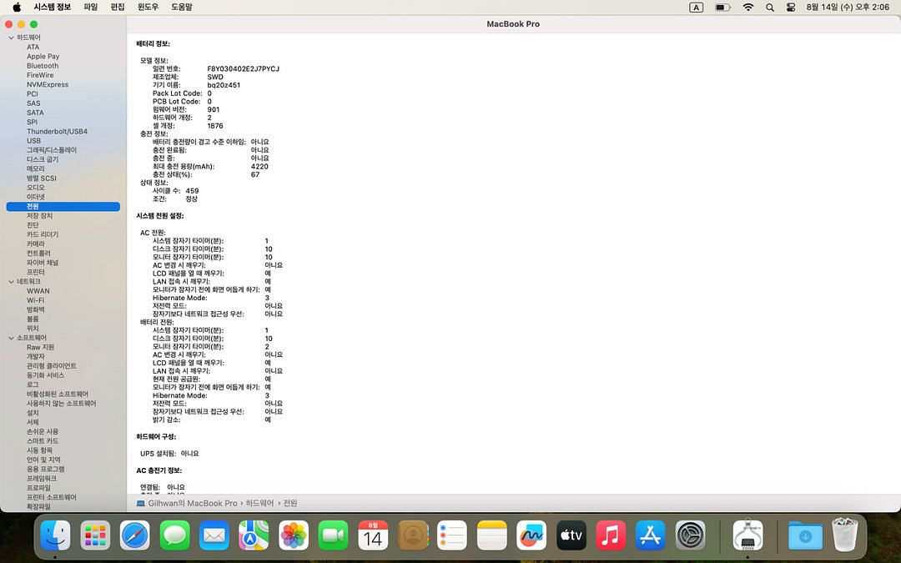Select 방화벽 in sidebar
This screenshot has width=901, height=563.
point(36,309)
